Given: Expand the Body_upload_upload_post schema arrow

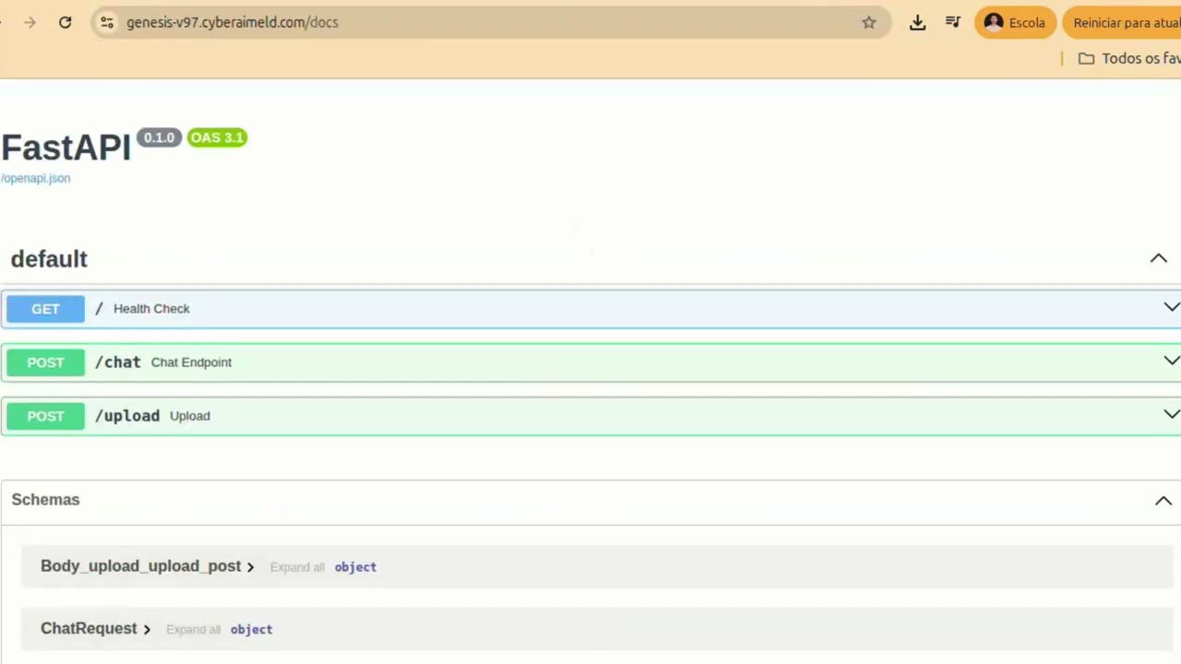Looking at the screenshot, I should pyautogui.click(x=250, y=567).
